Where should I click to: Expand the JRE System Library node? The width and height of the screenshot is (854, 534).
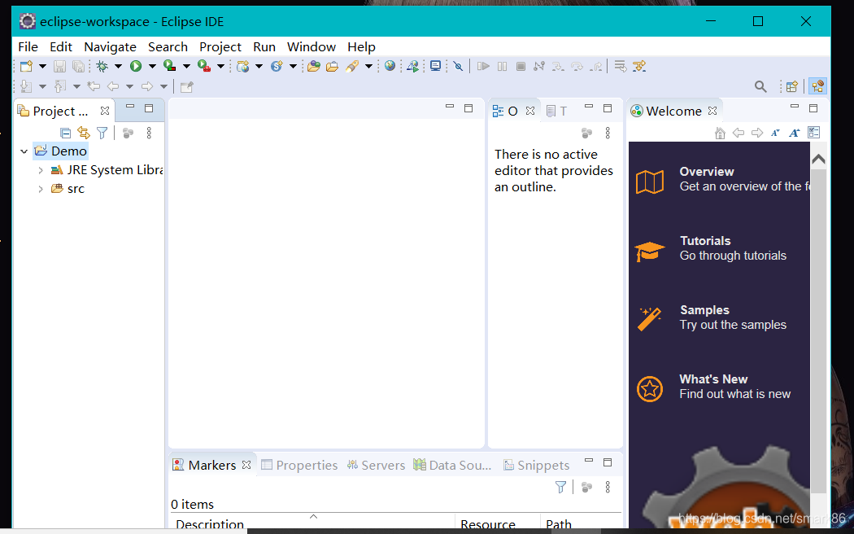(x=41, y=170)
